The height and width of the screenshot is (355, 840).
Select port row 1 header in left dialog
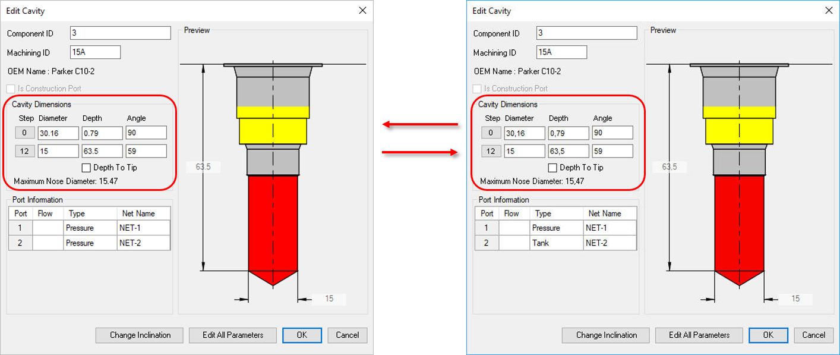tap(21, 228)
